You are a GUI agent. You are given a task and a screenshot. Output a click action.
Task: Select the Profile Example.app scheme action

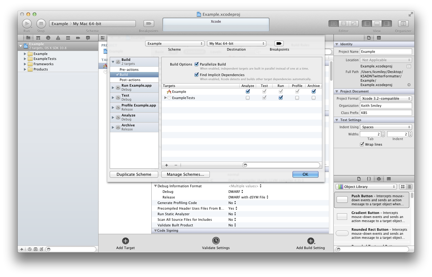tap(134, 107)
